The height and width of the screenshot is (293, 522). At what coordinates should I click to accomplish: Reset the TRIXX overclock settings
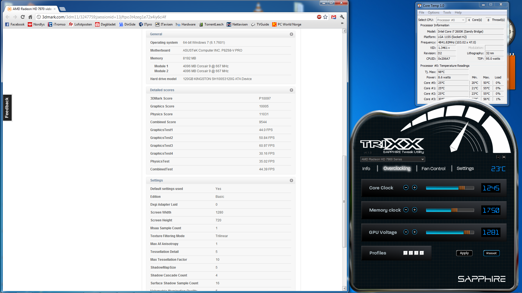tap(491, 253)
